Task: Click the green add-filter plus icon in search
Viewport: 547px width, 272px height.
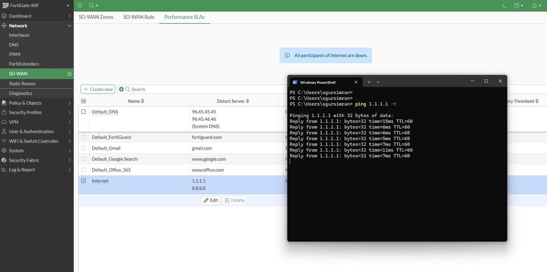Action: [x=121, y=89]
